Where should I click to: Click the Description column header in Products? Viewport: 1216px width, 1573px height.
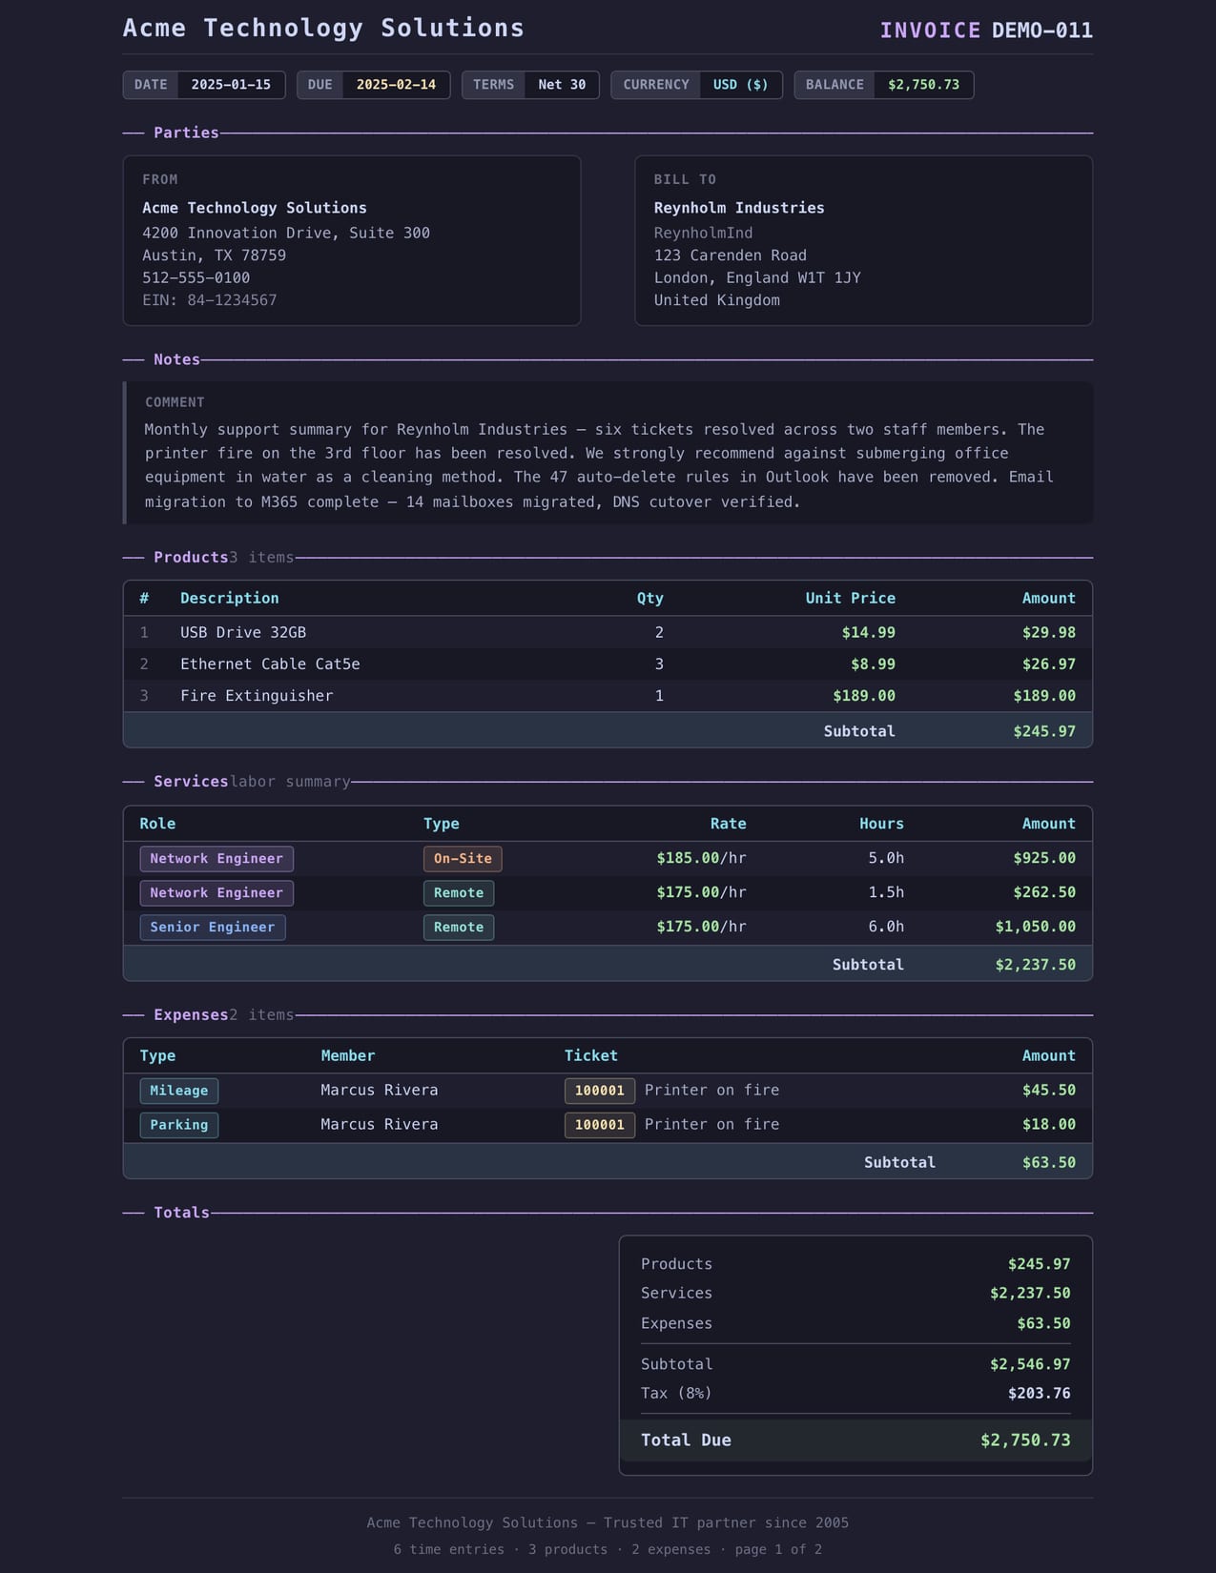tap(230, 599)
